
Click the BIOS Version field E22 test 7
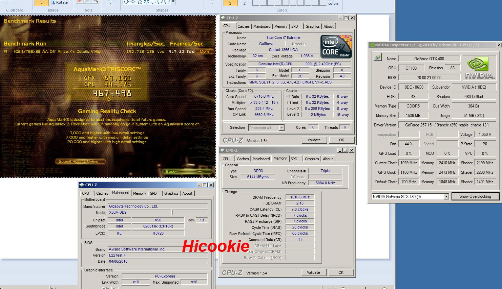tap(158, 255)
